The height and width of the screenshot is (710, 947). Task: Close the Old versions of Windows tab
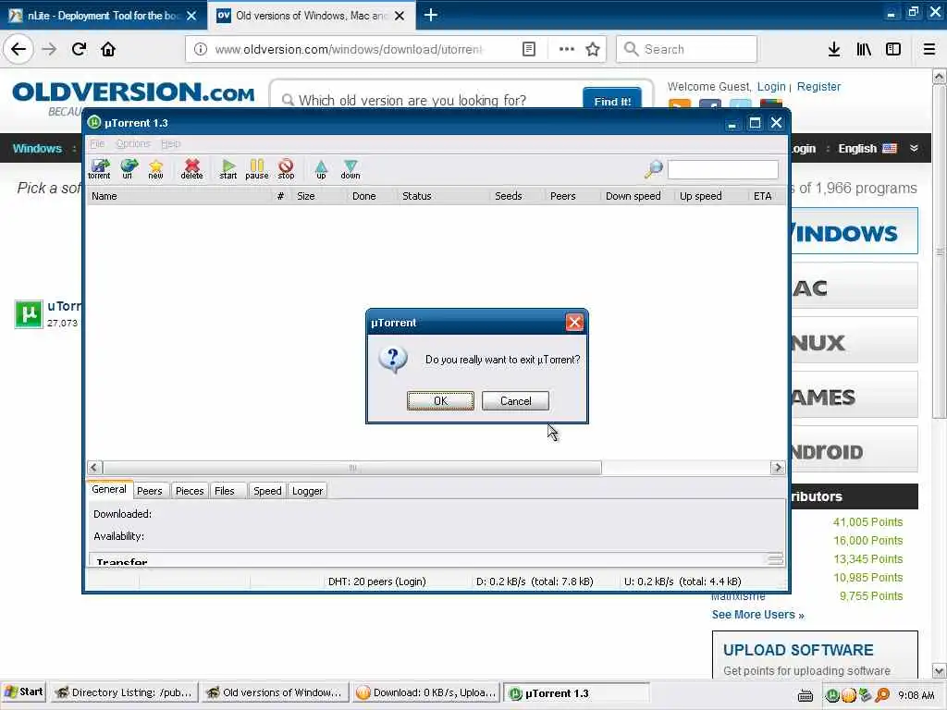[x=400, y=16]
